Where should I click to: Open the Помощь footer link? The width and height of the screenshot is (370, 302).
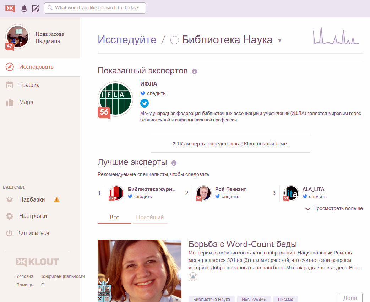[25, 285]
